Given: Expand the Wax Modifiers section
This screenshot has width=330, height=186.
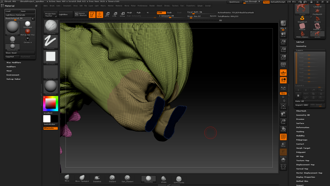Looking at the screenshot, I should tap(14, 63).
